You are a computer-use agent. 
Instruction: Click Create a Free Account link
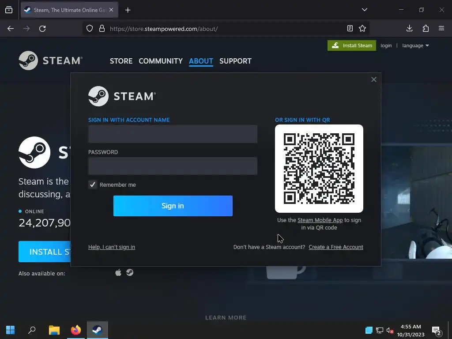pos(336,247)
